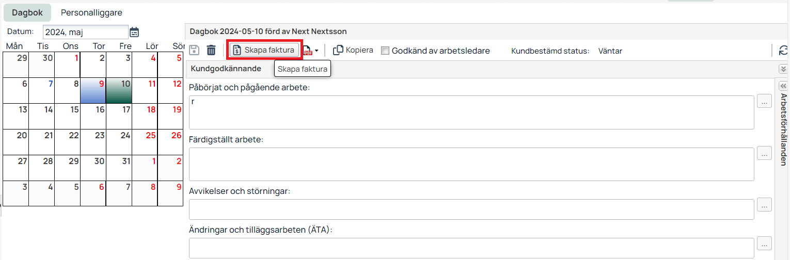Select the blue-highlighted day 9 in the calendar

coord(93,90)
